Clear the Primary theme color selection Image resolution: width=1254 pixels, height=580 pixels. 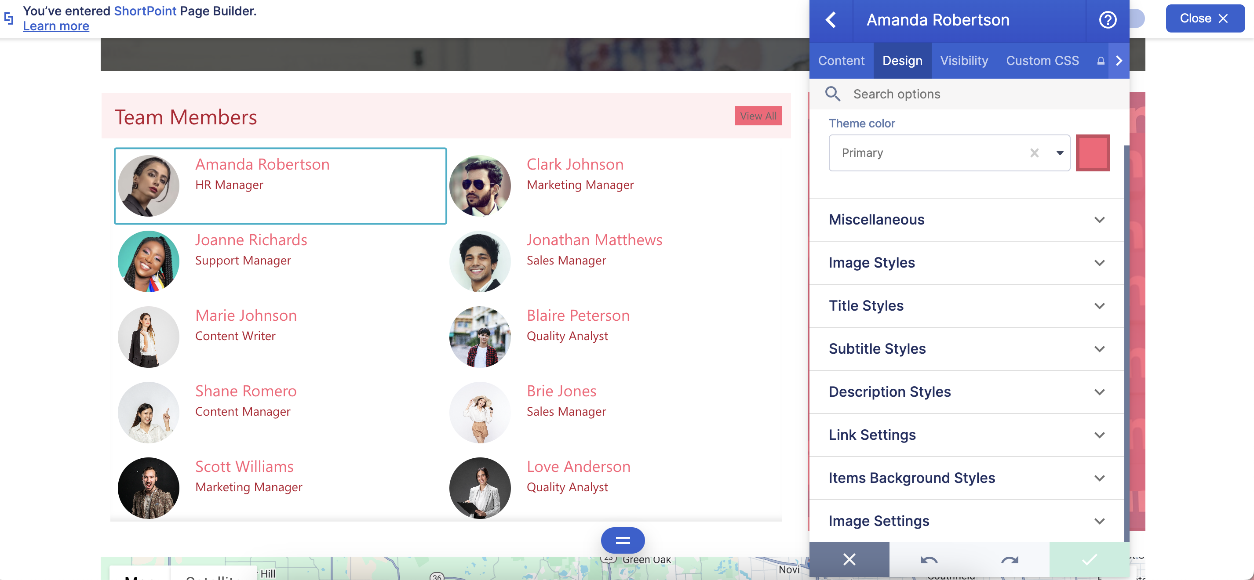[1035, 153]
